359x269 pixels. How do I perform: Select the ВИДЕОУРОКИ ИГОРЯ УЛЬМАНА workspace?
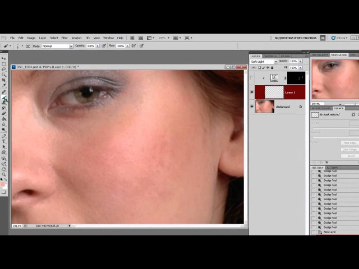[296, 38]
